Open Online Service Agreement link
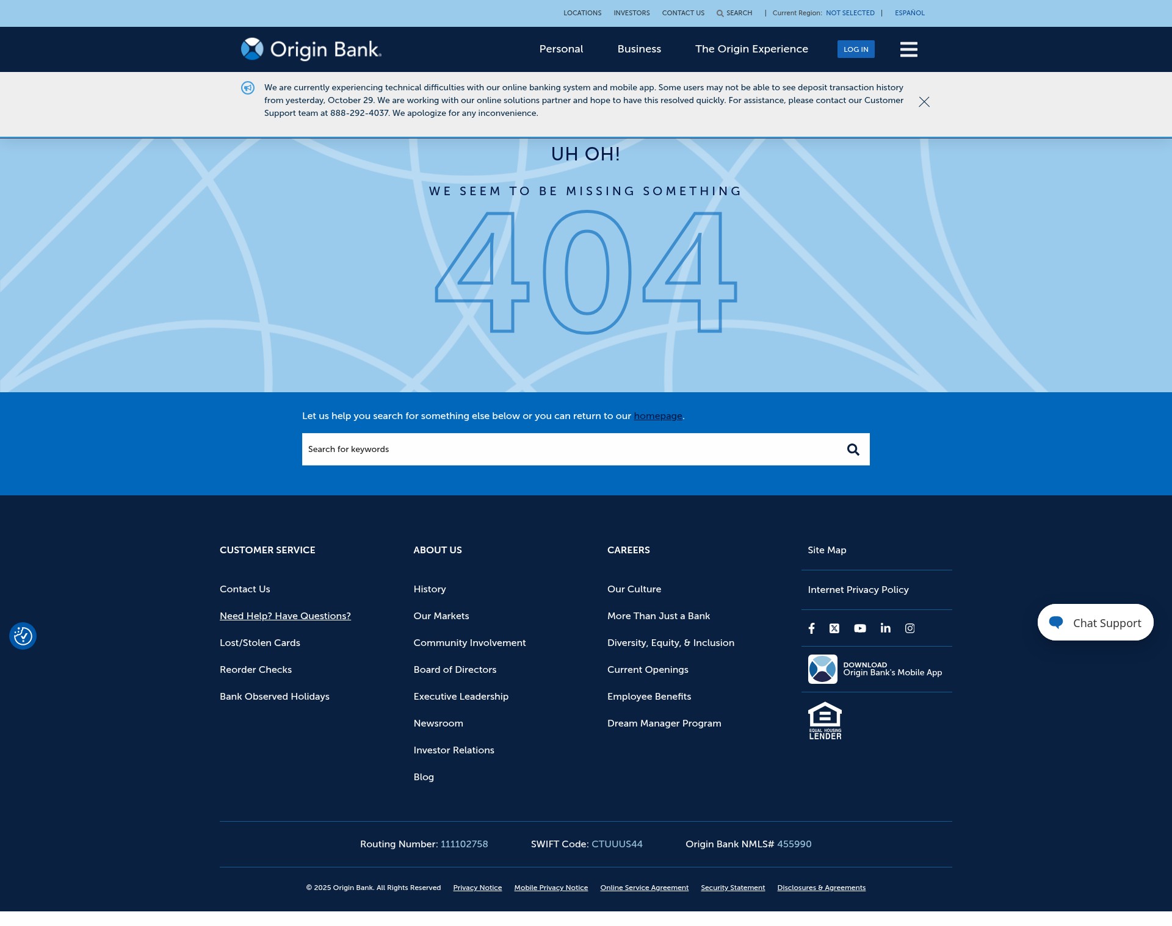The image size is (1172, 926). (645, 888)
